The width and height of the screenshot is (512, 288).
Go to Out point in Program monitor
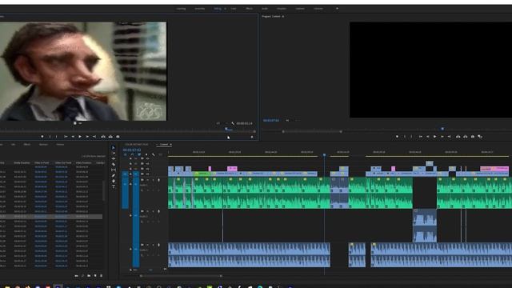(x=450, y=137)
